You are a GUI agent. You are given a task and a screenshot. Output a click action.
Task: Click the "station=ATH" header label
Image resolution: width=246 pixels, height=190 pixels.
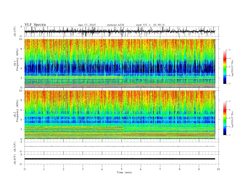pos(115,25)
